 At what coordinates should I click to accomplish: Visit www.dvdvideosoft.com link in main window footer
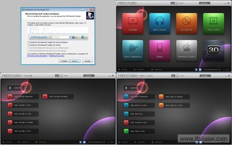coord(212,70)
